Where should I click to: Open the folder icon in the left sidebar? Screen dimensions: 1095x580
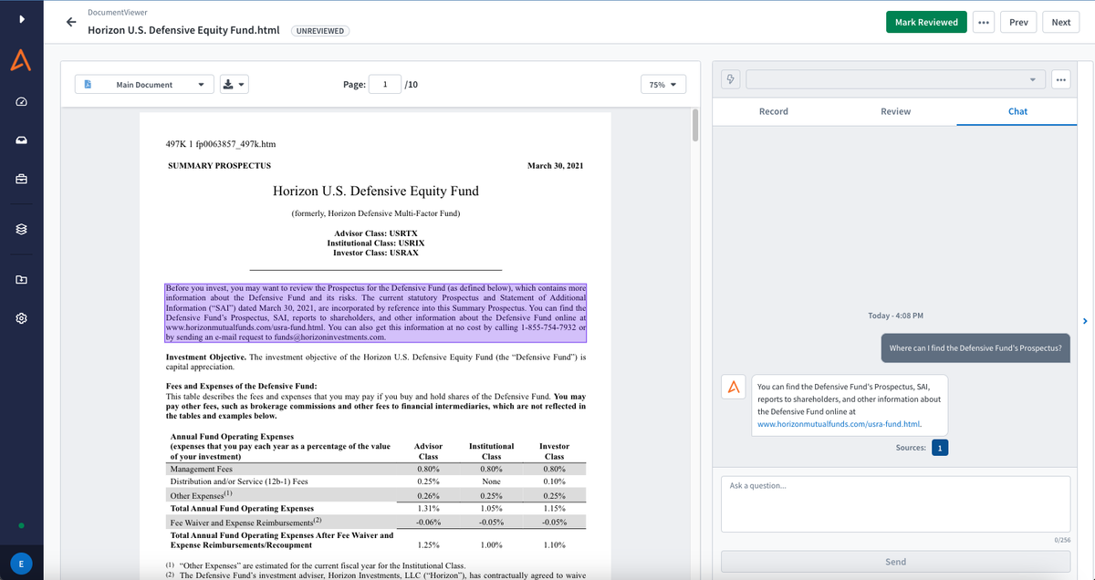coord(21,279)
